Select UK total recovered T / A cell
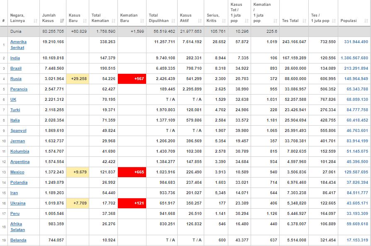 pos(171,100)
